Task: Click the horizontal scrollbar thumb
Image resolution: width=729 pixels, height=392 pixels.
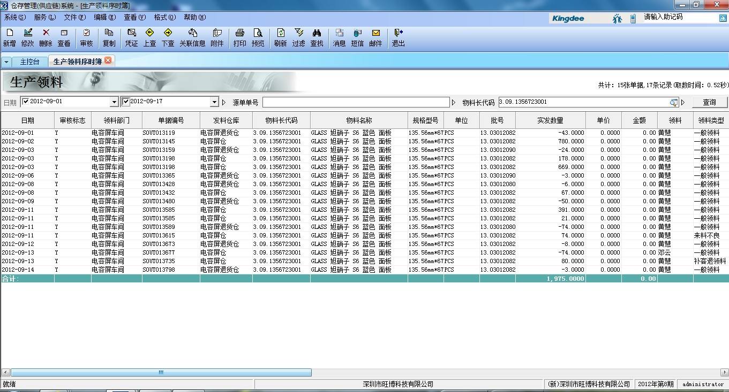Action: [161, 372]
